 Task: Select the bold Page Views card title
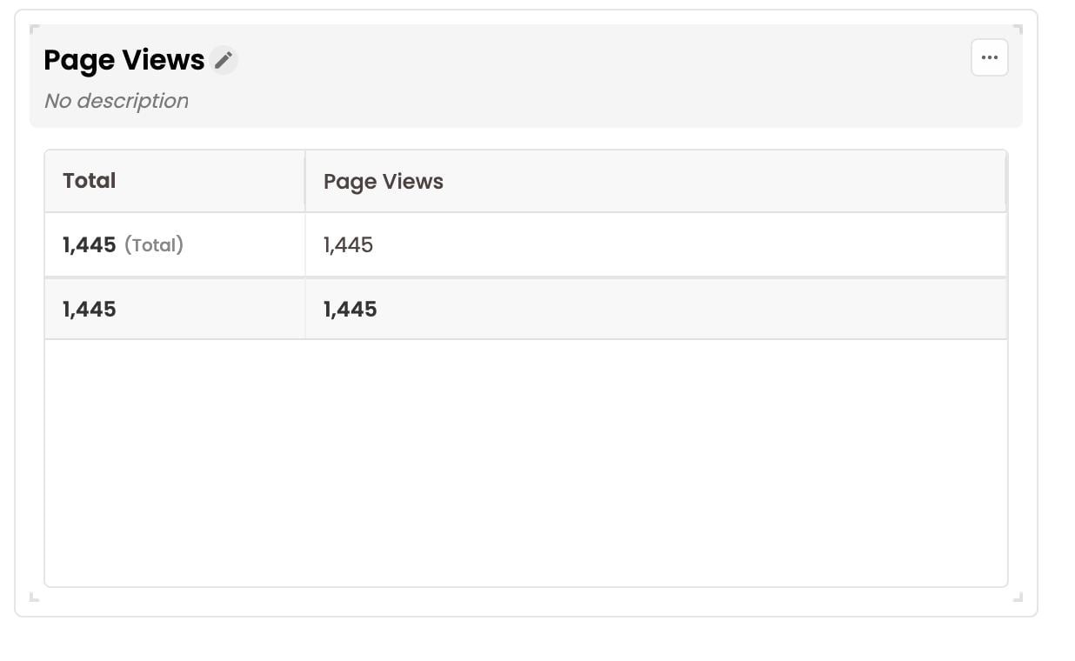pos(124,60)
